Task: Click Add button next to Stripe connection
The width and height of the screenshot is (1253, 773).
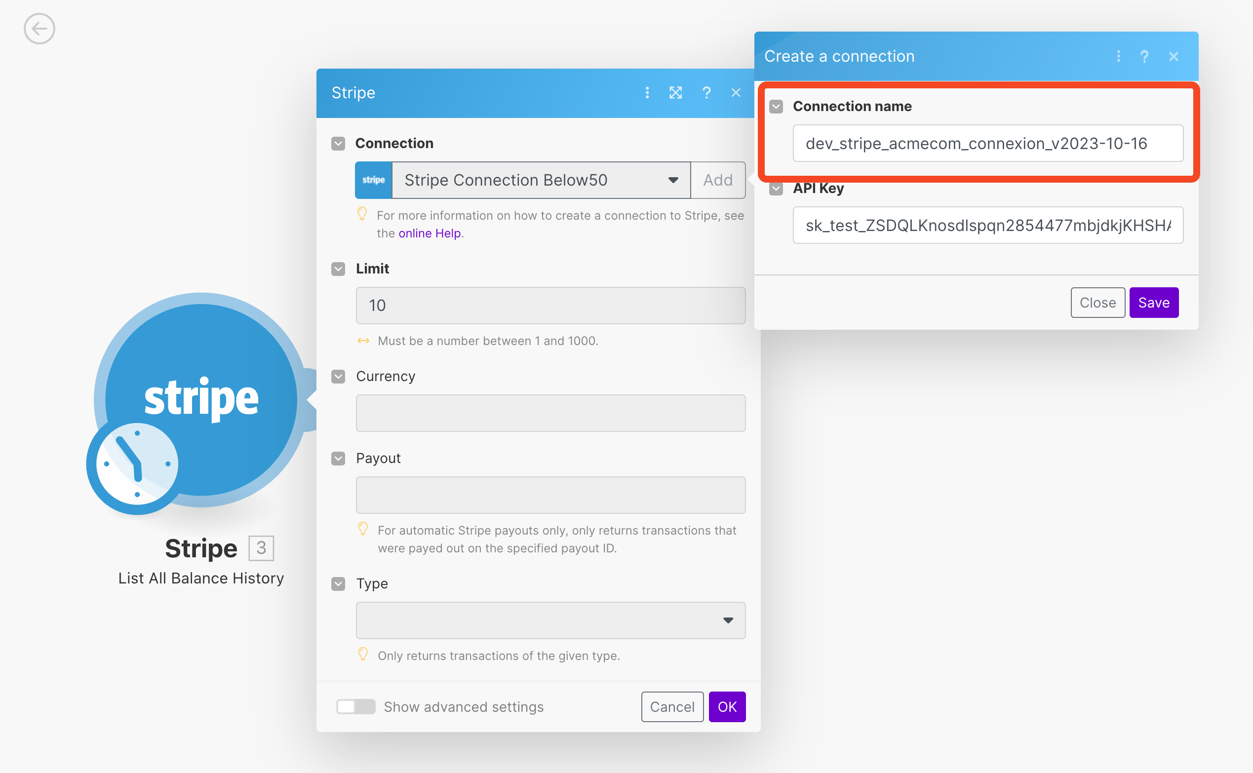Action: pyautogui.click(x=719, y=180)
